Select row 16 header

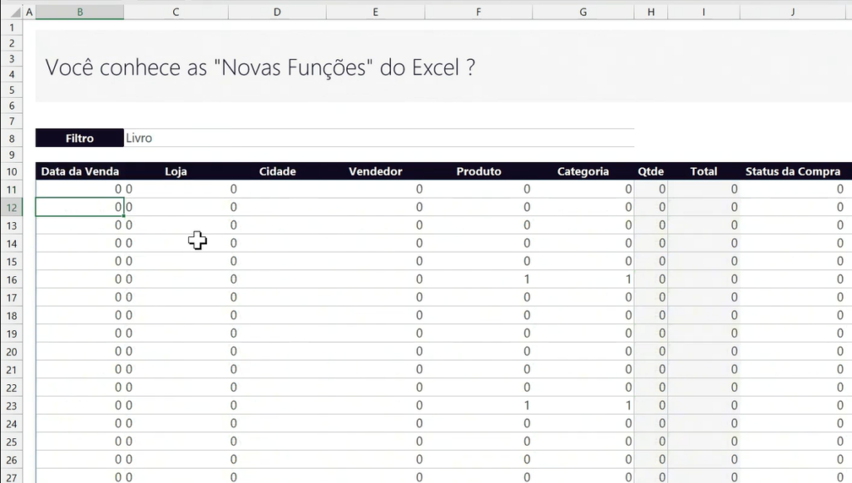coord(12,279)
